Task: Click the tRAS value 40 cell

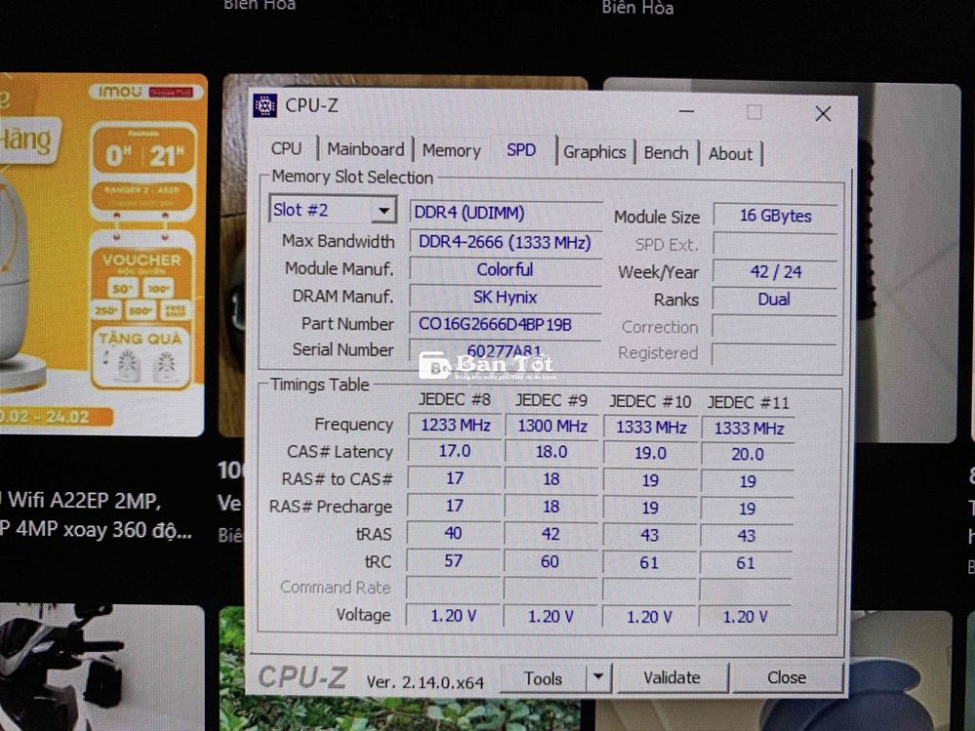Action: click(453, 533)
